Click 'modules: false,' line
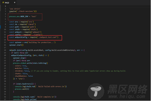 22,68
